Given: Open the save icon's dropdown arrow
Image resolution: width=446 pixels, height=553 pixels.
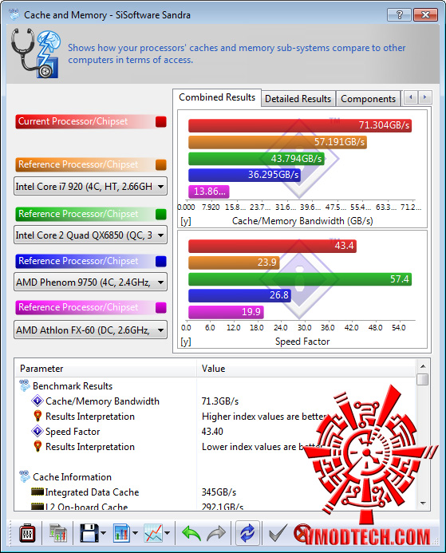Looking at the screenshot, I should click(103, 533).
